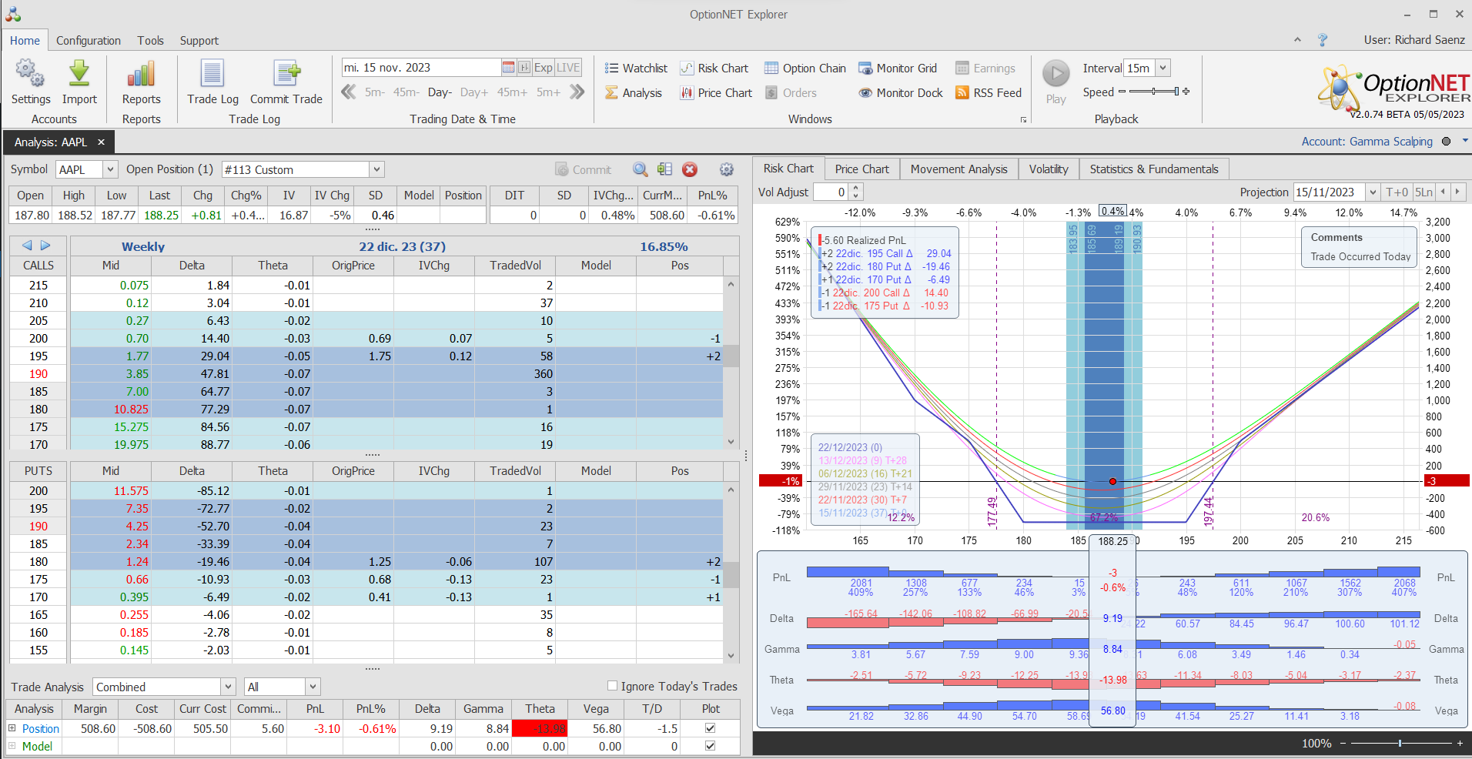Viewport: 1472px width, 759px height.
Task: Click the magnifier search icon near Commit
Action: pos(640,169)
